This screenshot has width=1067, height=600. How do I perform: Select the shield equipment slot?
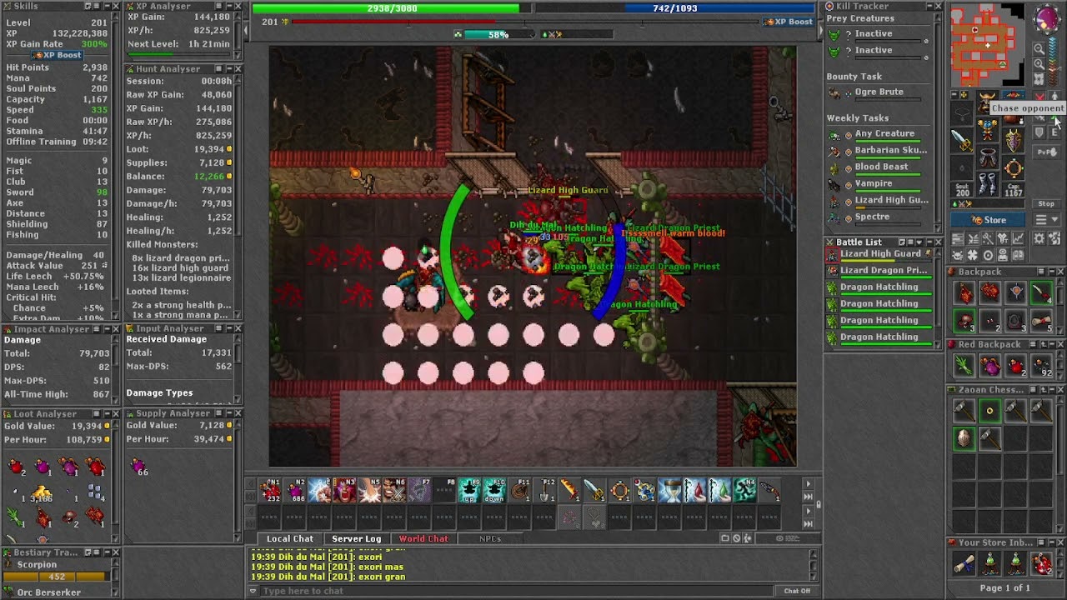1014,140
